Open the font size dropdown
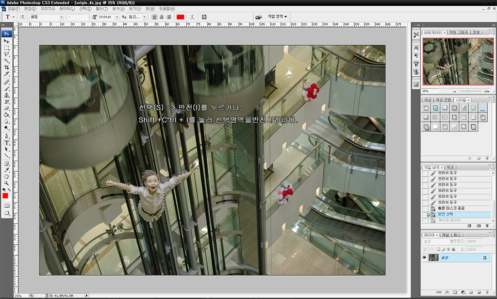The width and height of the screenshot is (497, 299). coord(117,17)
